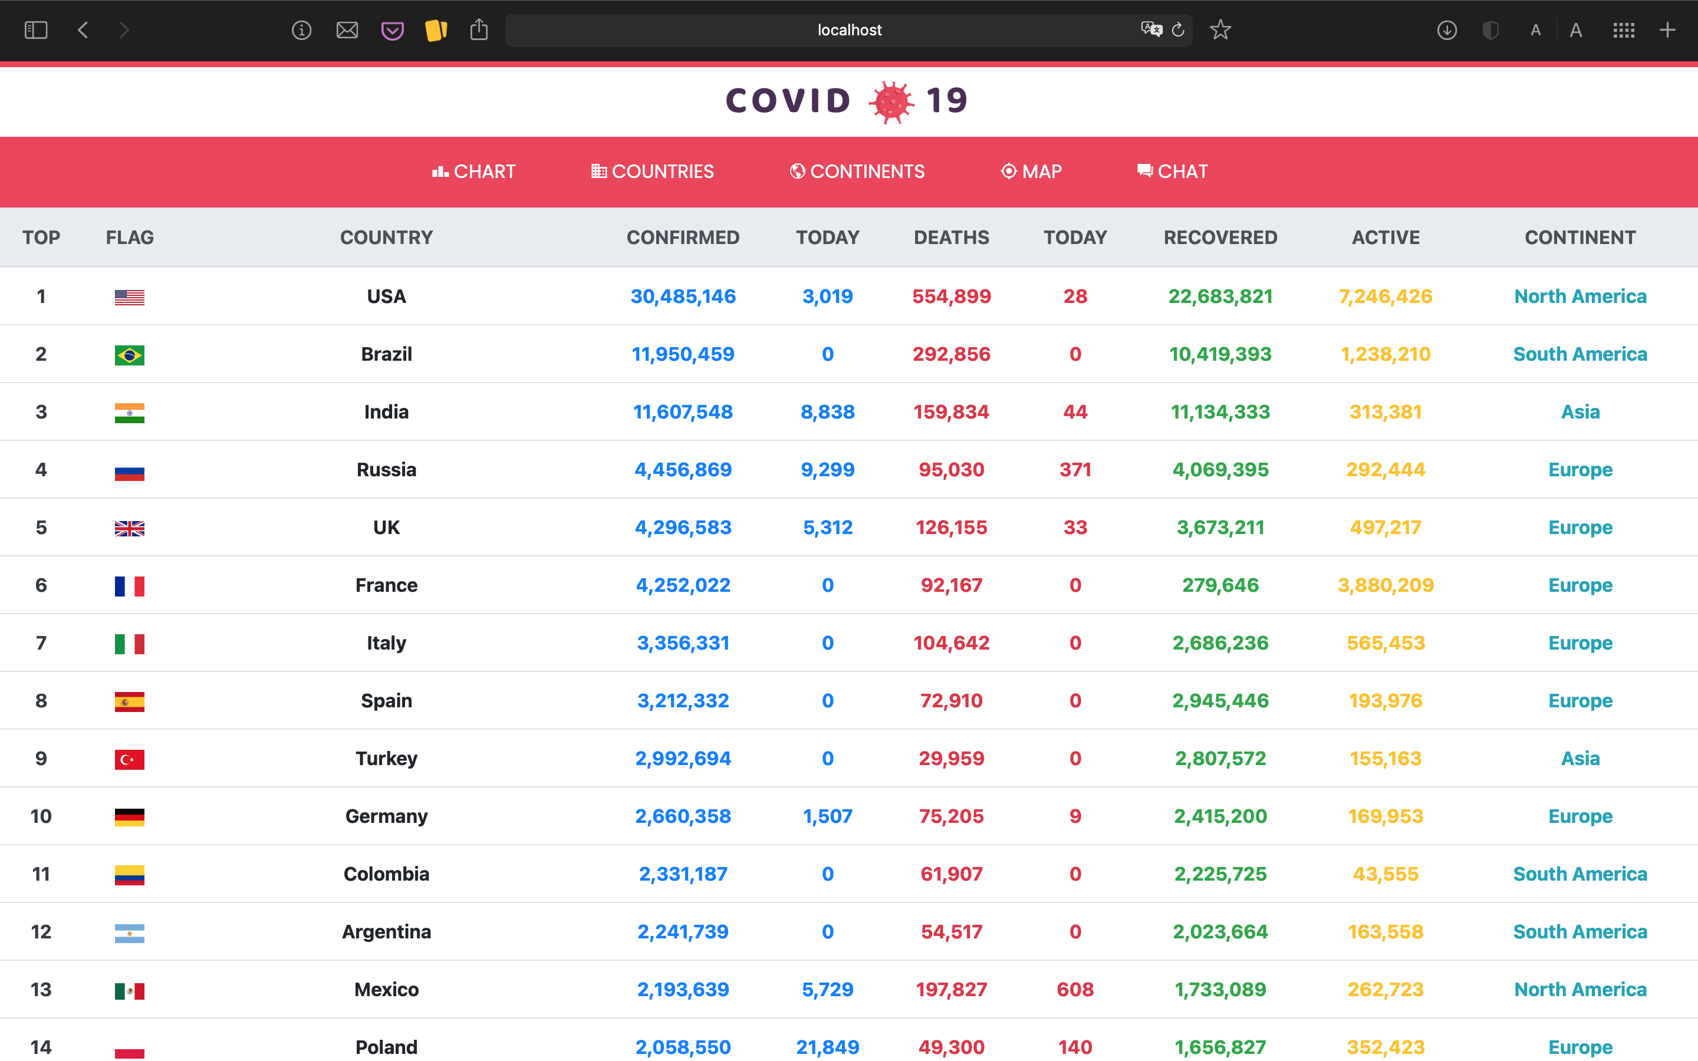Click Spain's recovered count 2,945,446
This screenshot has height=1061, width=1698.
pos(1220,700)
